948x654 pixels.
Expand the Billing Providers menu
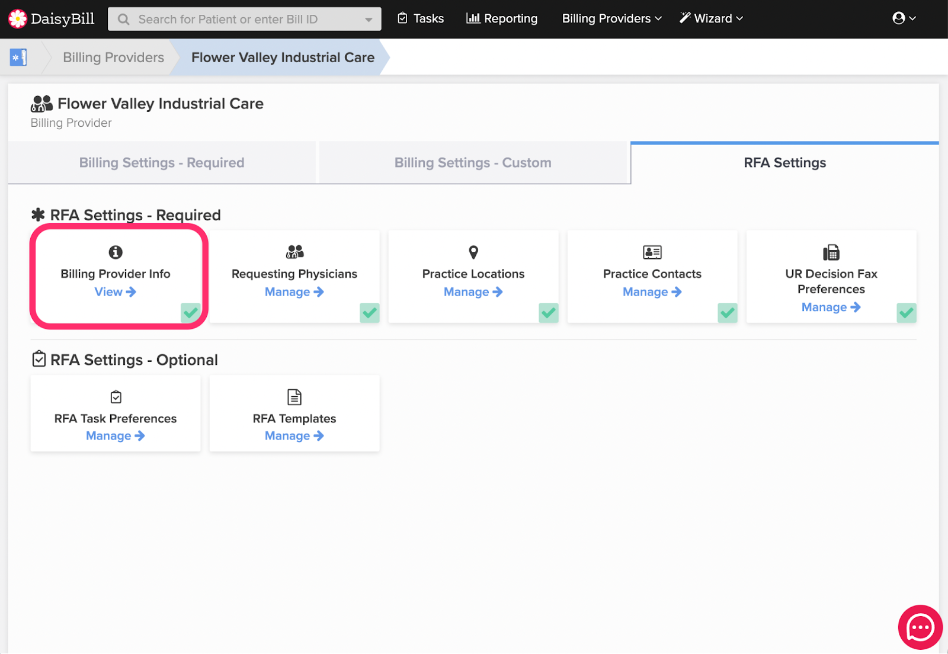pyautogui.click(x=612, y=18)
